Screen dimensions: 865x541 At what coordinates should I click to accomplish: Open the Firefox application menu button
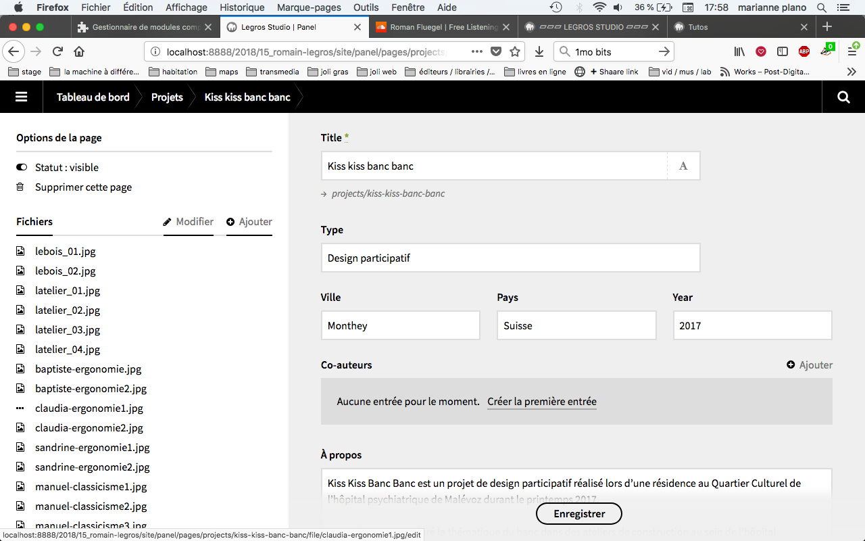(852, 52)
